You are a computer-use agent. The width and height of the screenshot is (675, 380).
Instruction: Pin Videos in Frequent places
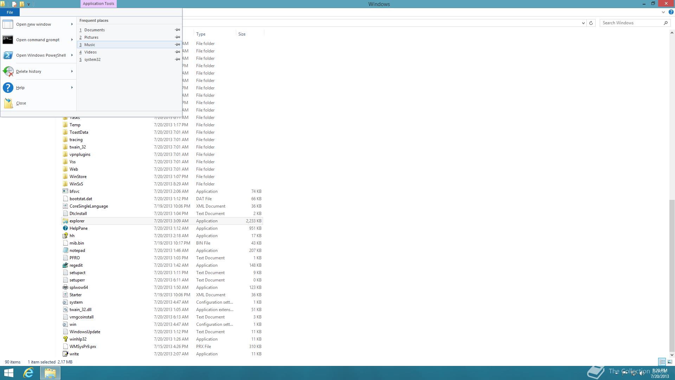(x=178, y=52)
